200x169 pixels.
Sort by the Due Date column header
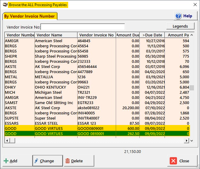152,35
